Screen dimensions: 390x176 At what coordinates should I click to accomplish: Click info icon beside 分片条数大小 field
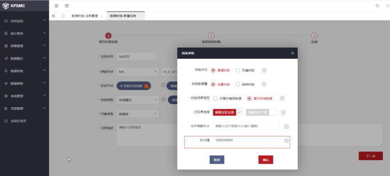point(287,127)
